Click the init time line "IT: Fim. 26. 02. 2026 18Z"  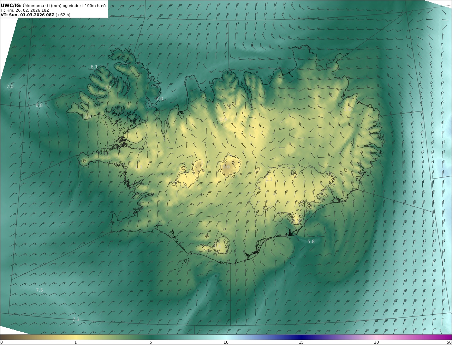coord(25,10)
